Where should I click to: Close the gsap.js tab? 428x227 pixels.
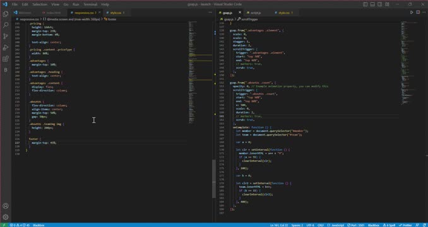click(240, 13)
